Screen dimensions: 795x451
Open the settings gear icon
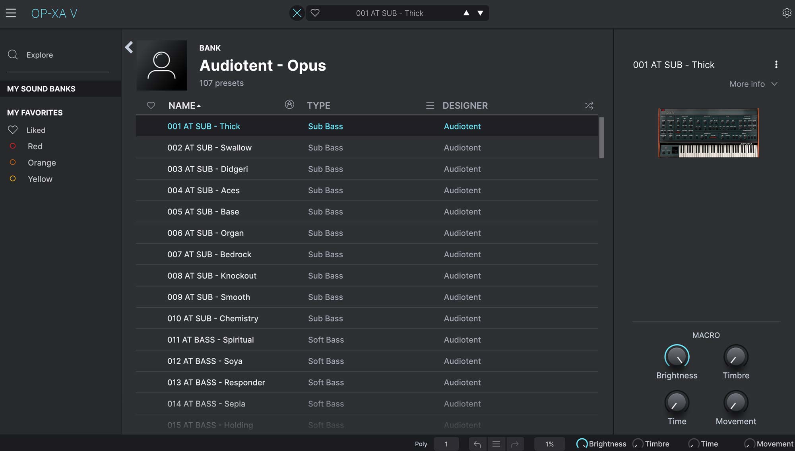pos(787,13)
